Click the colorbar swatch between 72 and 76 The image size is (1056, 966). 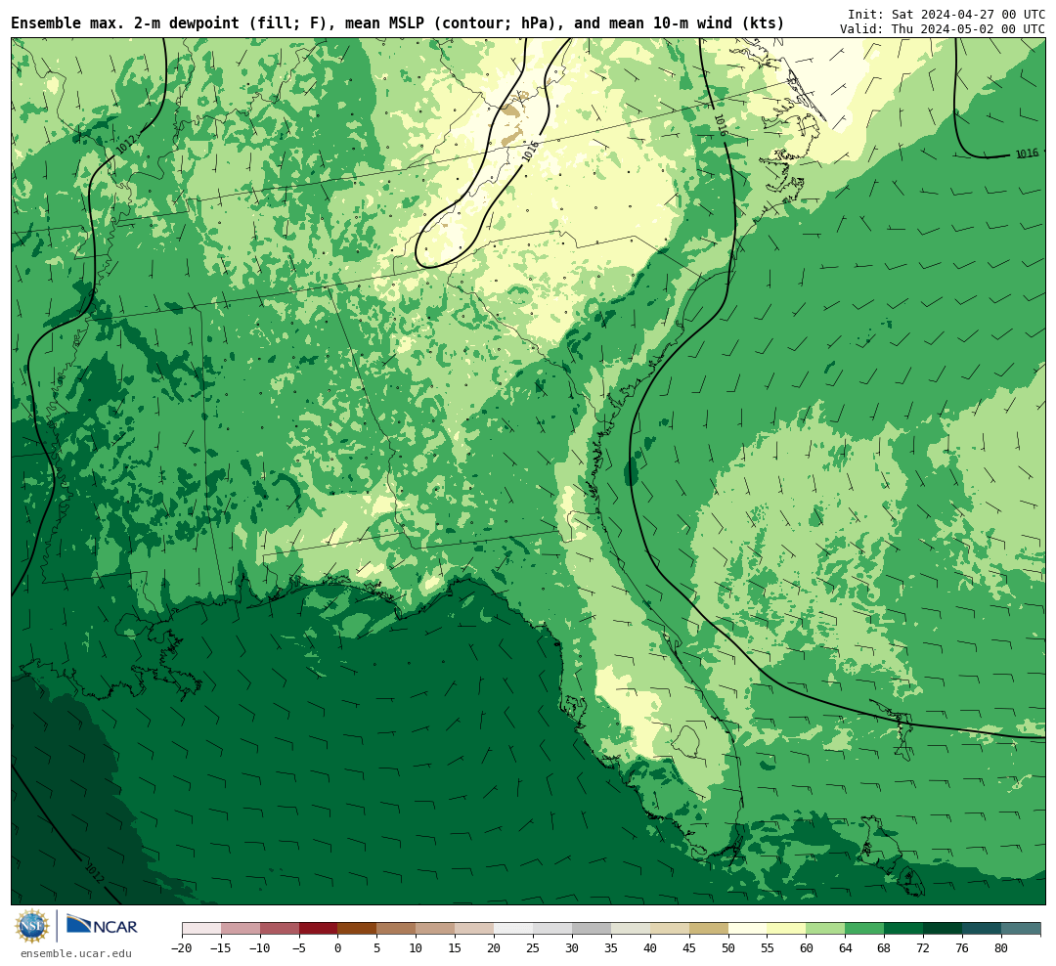(943, 929)
